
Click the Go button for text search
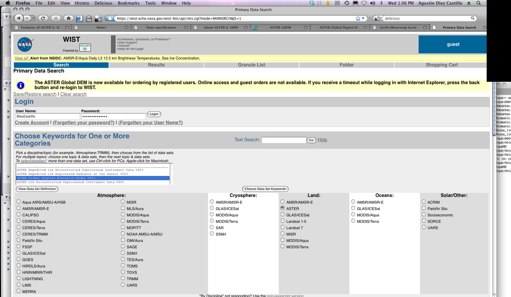point(311,140)
